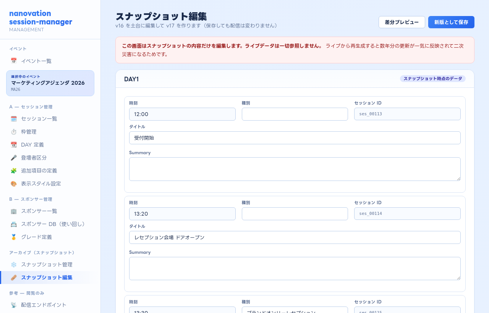Click the calendar icon beside DAY 定義
The width and height of the screenshot is (489, 313).
(x=14, y=145)
